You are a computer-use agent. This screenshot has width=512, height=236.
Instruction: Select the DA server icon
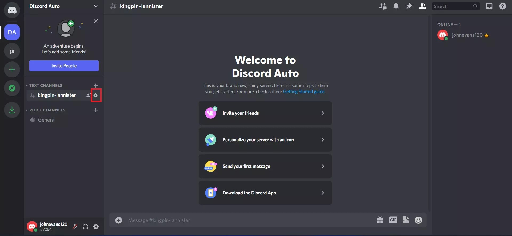click(x=12, y=32)
